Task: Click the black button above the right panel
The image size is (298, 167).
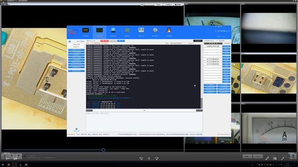Action: coord(198,41)
